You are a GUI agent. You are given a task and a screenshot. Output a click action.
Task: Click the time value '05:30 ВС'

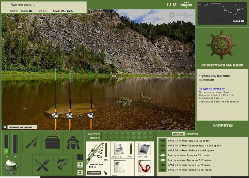pyautogui.click(x=26, y=11)
